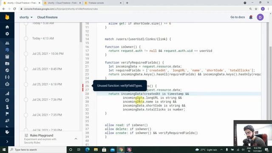
Task: Open the browser zoom magnifier icon
Action: (250, 9)
